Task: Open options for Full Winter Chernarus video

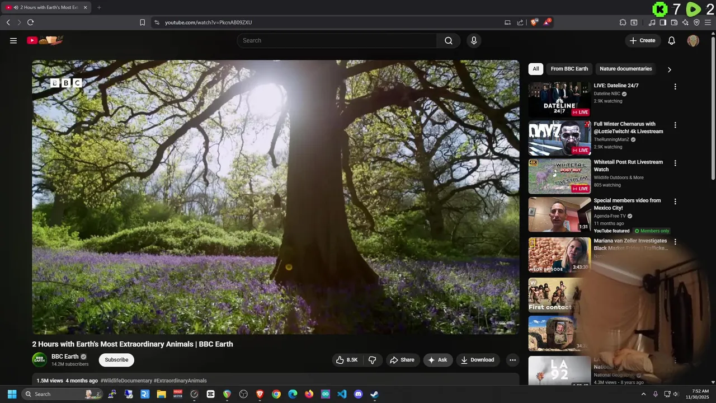Action: tap(675, 125)
